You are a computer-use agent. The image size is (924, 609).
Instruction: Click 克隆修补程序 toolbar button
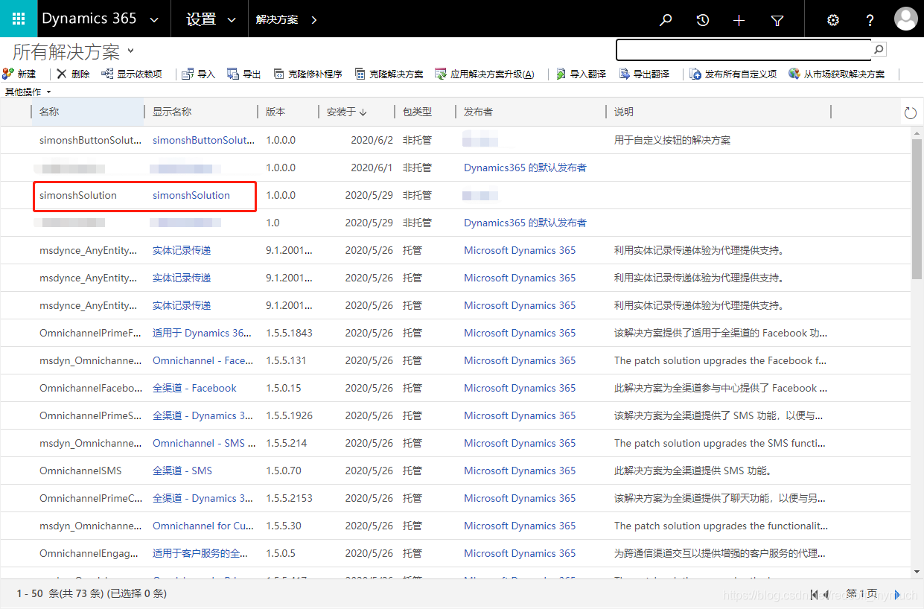coord(308,74)
